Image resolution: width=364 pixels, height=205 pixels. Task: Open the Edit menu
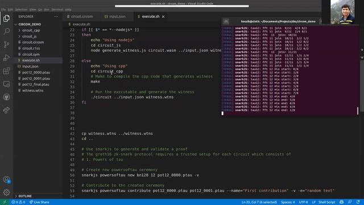pos(10,10)
